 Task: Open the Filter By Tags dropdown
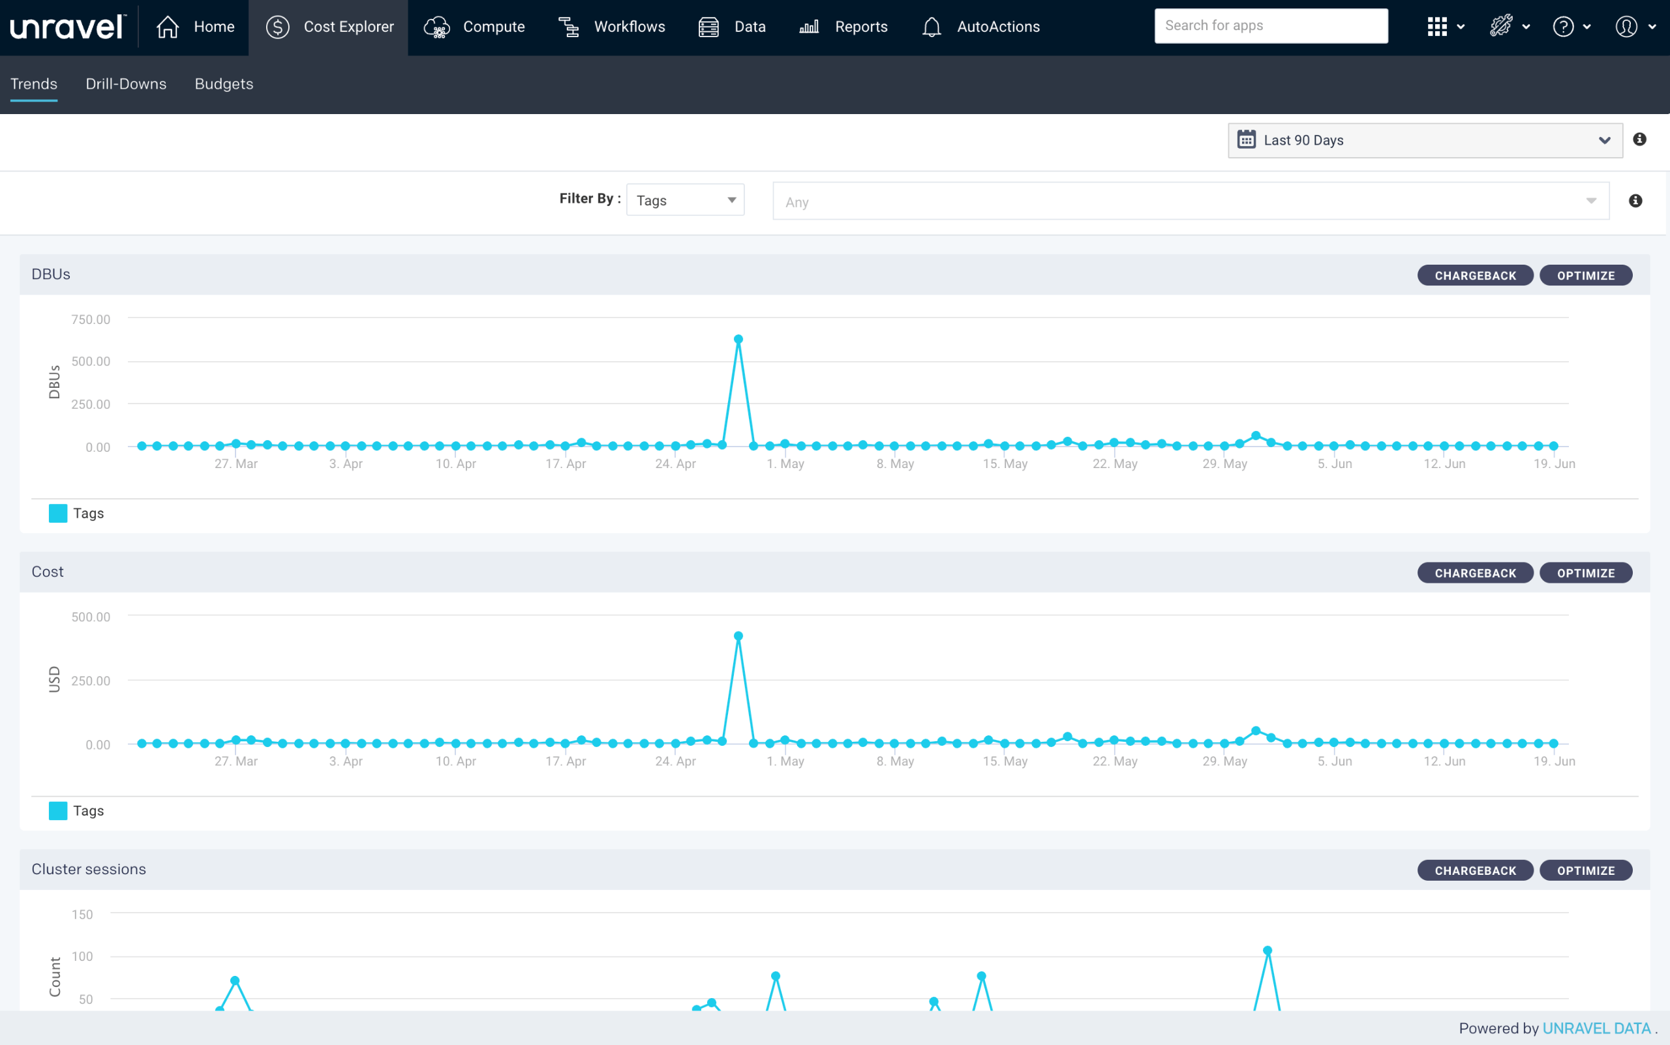(x=684, y=199)
